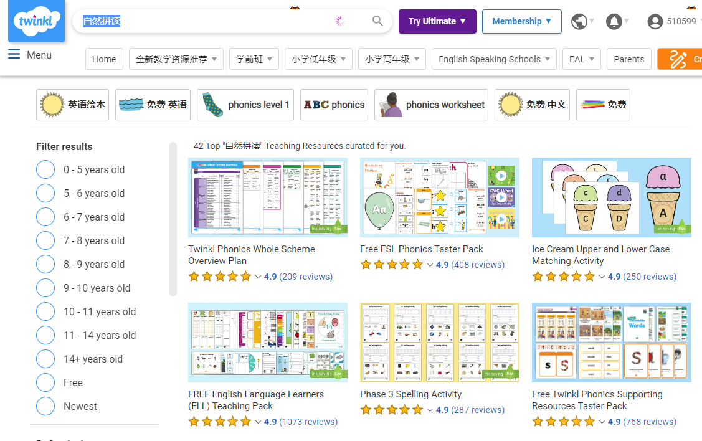Open Free ESL Phonics Taster Pack link
702x441 pixels.
coord(421,249)
